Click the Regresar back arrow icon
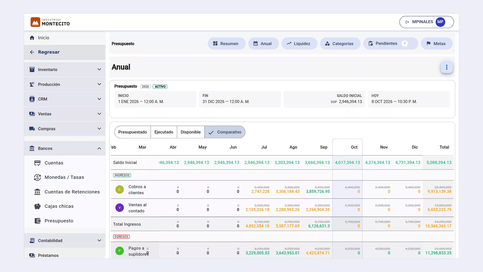The height and width of the screenshot is (272, 483). (32, 52)
